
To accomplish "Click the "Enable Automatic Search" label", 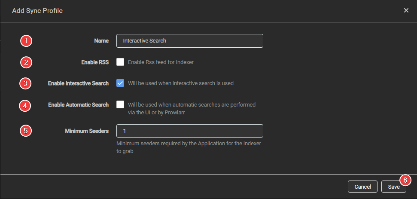I will (x=79, y=105).
